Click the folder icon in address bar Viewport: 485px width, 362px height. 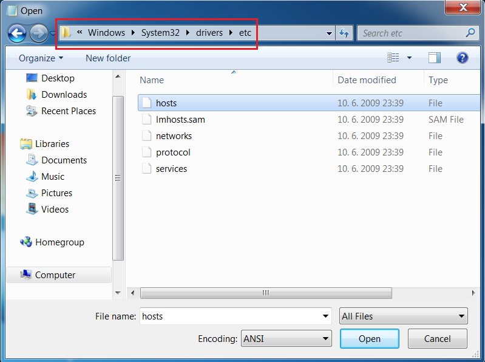(66, 32)
